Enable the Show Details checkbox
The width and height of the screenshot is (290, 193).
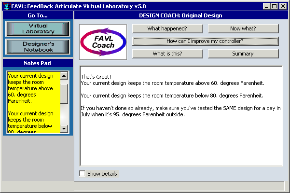[x=83, y=174]
